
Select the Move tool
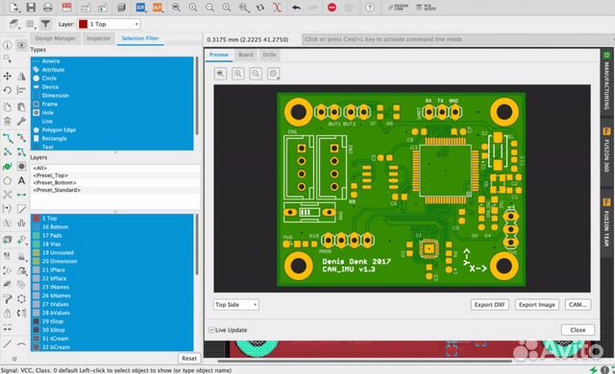pos(7,76)
